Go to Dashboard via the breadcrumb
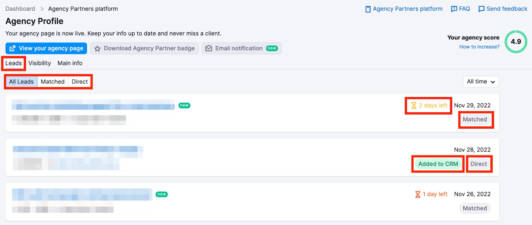532x225 pixels. point(20,9)
